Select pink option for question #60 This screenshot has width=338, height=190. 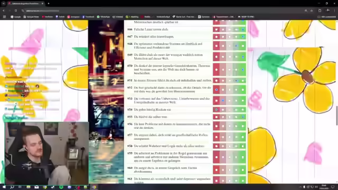(x=223, y=170)
